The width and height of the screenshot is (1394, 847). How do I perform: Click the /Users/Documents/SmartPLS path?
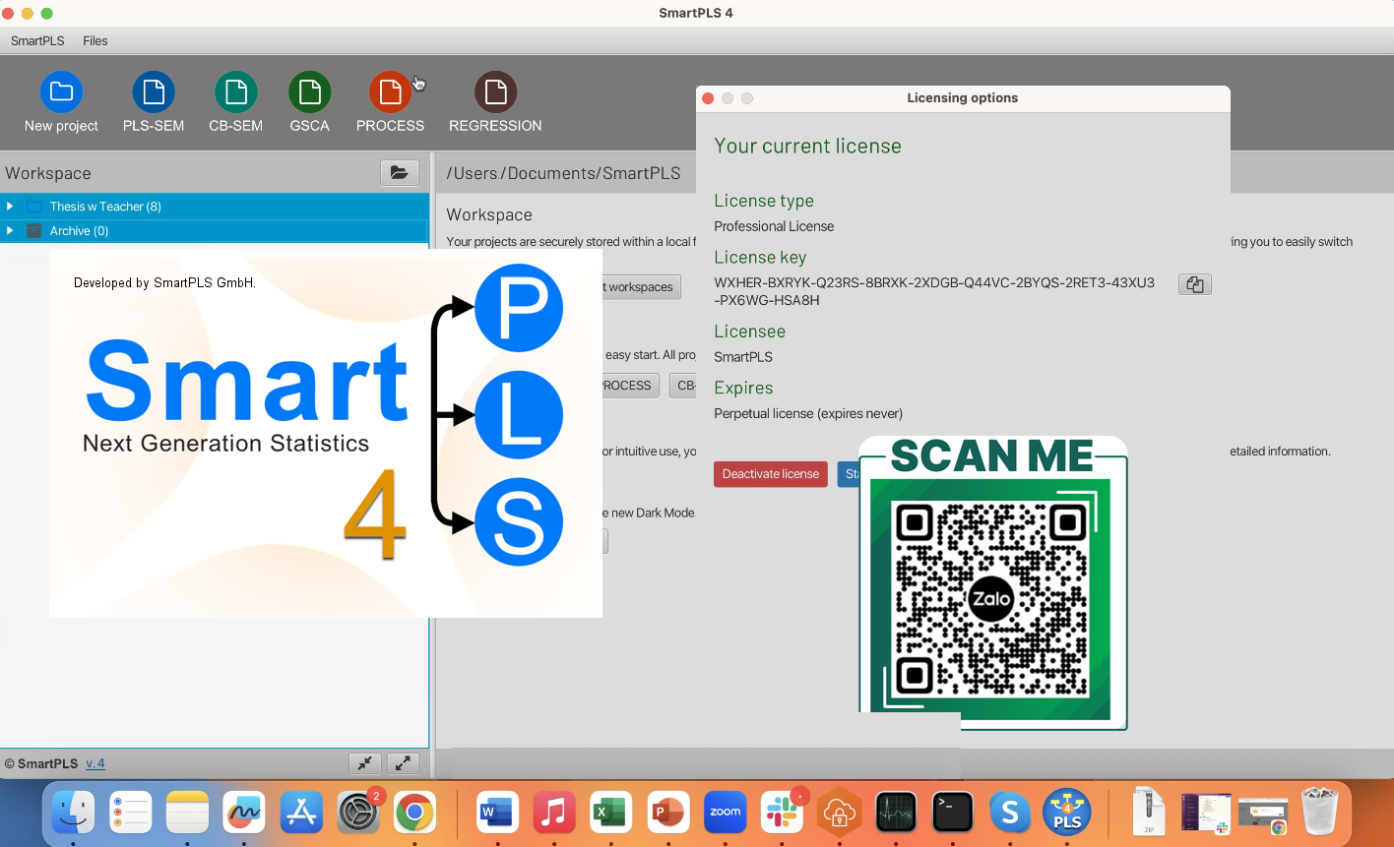(x=563, y=173)
